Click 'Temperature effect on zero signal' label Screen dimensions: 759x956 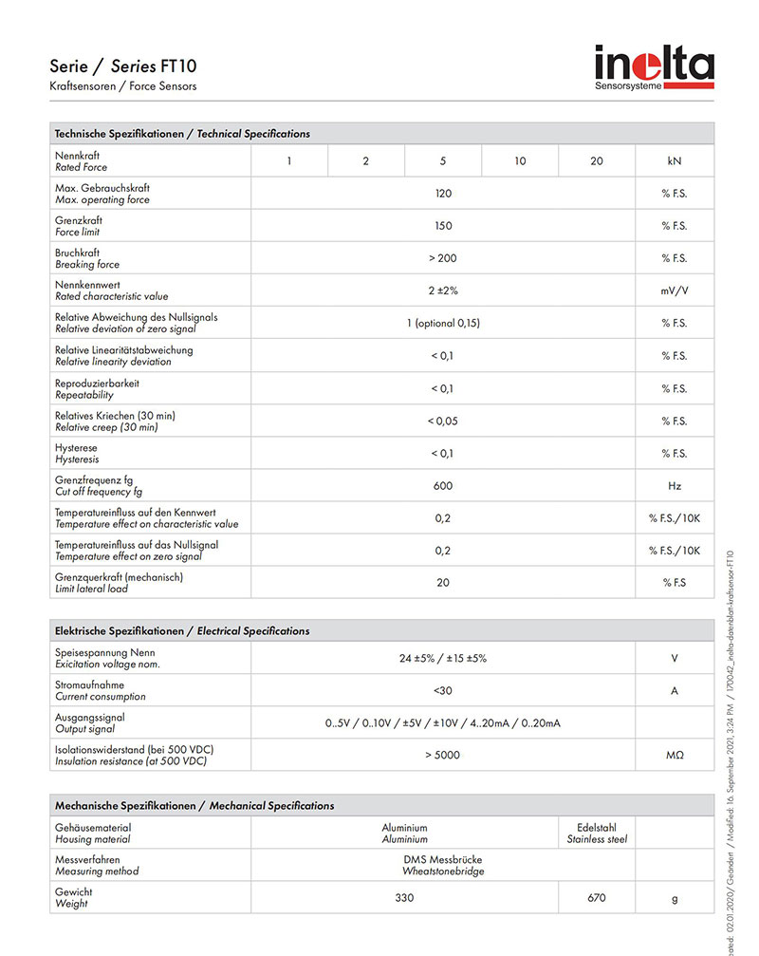tap(128, 556)
